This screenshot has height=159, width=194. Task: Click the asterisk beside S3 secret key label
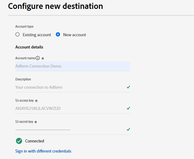coord(36,122)
